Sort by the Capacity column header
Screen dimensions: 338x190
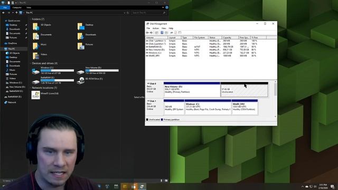pos(230,37)
